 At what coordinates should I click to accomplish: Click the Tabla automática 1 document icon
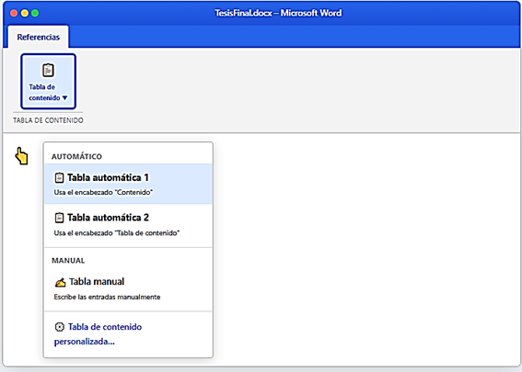click(x=59, y=177)
